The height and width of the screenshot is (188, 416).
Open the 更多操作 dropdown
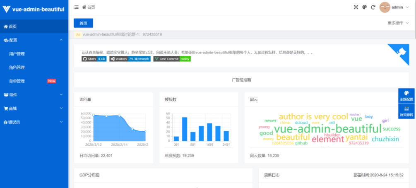pyautogui.click(x=398, y=23)
